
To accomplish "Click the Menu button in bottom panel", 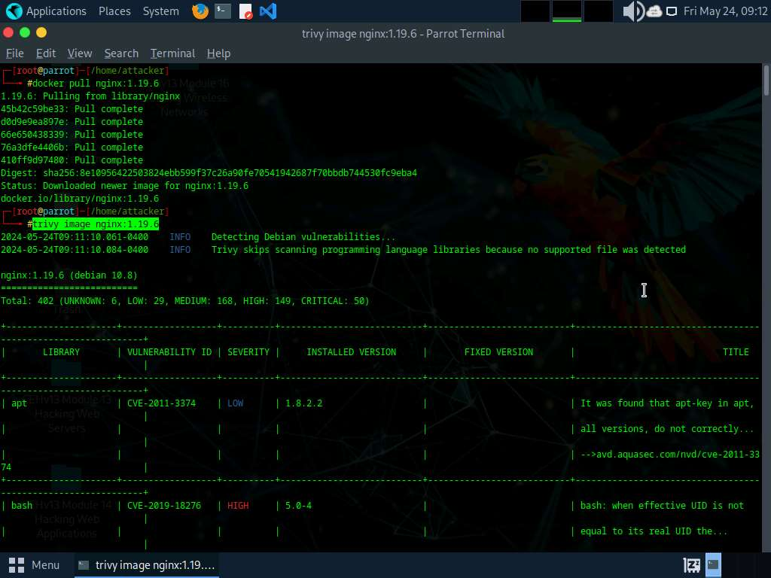I will pos(35,564).
